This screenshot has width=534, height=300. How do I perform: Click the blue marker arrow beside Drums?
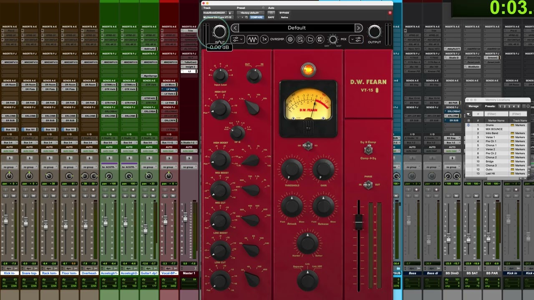tap(469, 125)
